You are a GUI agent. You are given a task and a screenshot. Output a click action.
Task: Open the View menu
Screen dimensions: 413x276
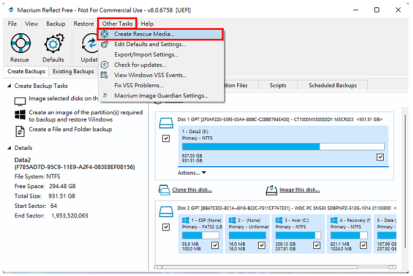pos(32,24)
